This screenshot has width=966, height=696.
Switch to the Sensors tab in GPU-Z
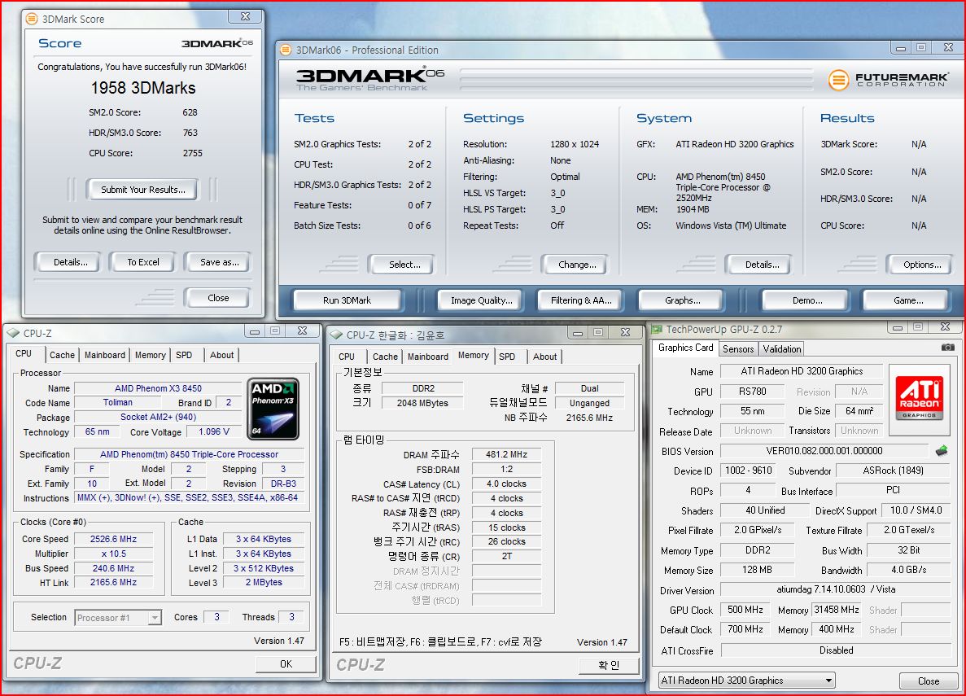pyautogui.click(x=738, y=349)
